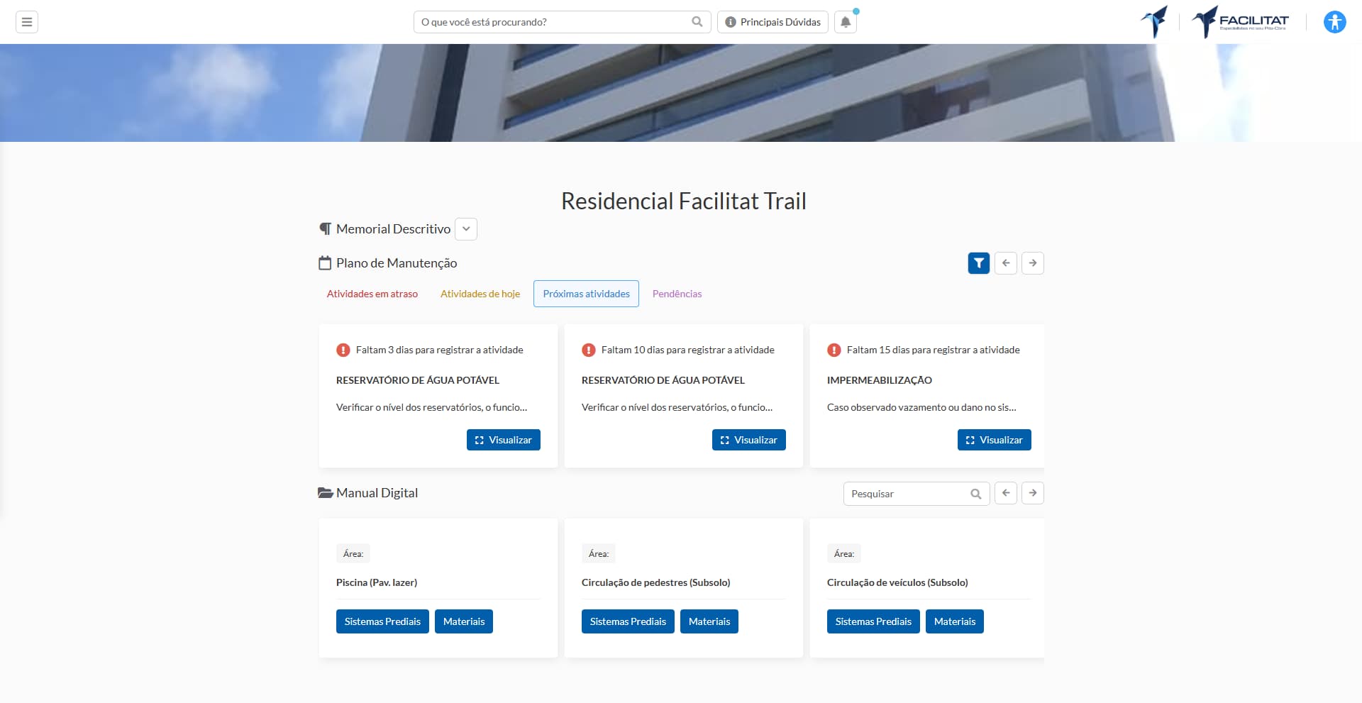Go to previous maintenance activities
The image size is (1362, 703).
(x=1006, y=263)
